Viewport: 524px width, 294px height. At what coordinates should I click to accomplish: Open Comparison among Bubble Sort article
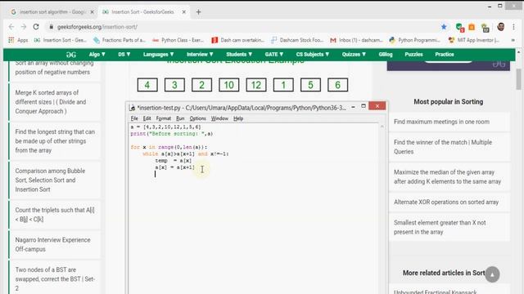(50, 180)
